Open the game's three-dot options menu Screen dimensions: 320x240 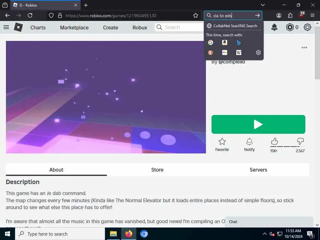(x=304, y=47)
